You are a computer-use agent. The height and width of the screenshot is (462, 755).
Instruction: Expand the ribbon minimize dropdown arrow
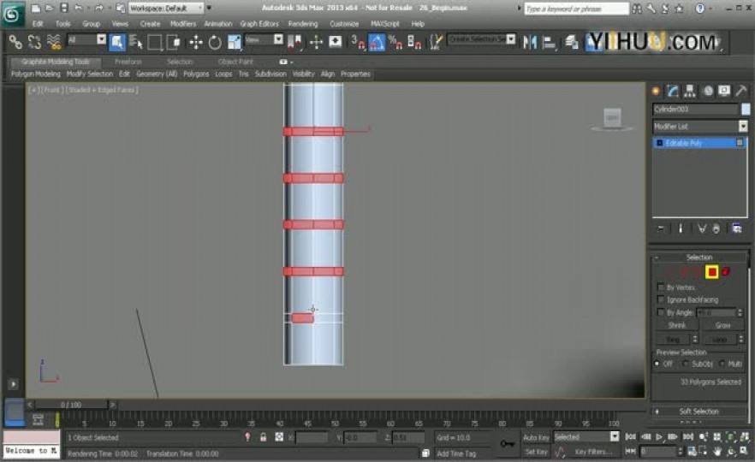[292, 62]
